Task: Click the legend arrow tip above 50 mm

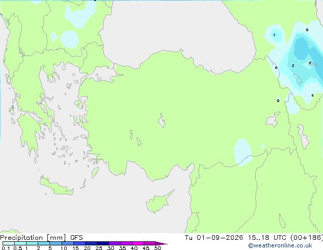Action: click(162, 243)
